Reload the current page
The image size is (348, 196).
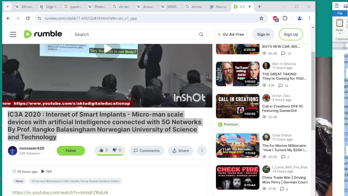pos(28,18)
